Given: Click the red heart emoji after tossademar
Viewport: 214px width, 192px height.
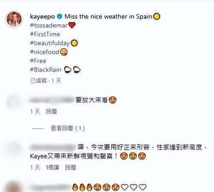Looking at the screenshot, I should [72, 25].
